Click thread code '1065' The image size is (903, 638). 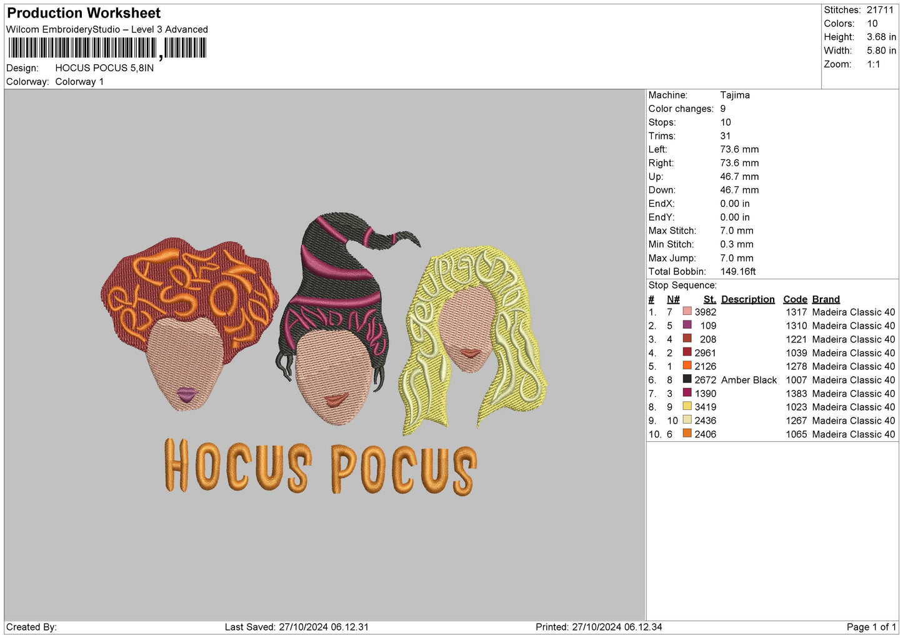pos(797,434)
